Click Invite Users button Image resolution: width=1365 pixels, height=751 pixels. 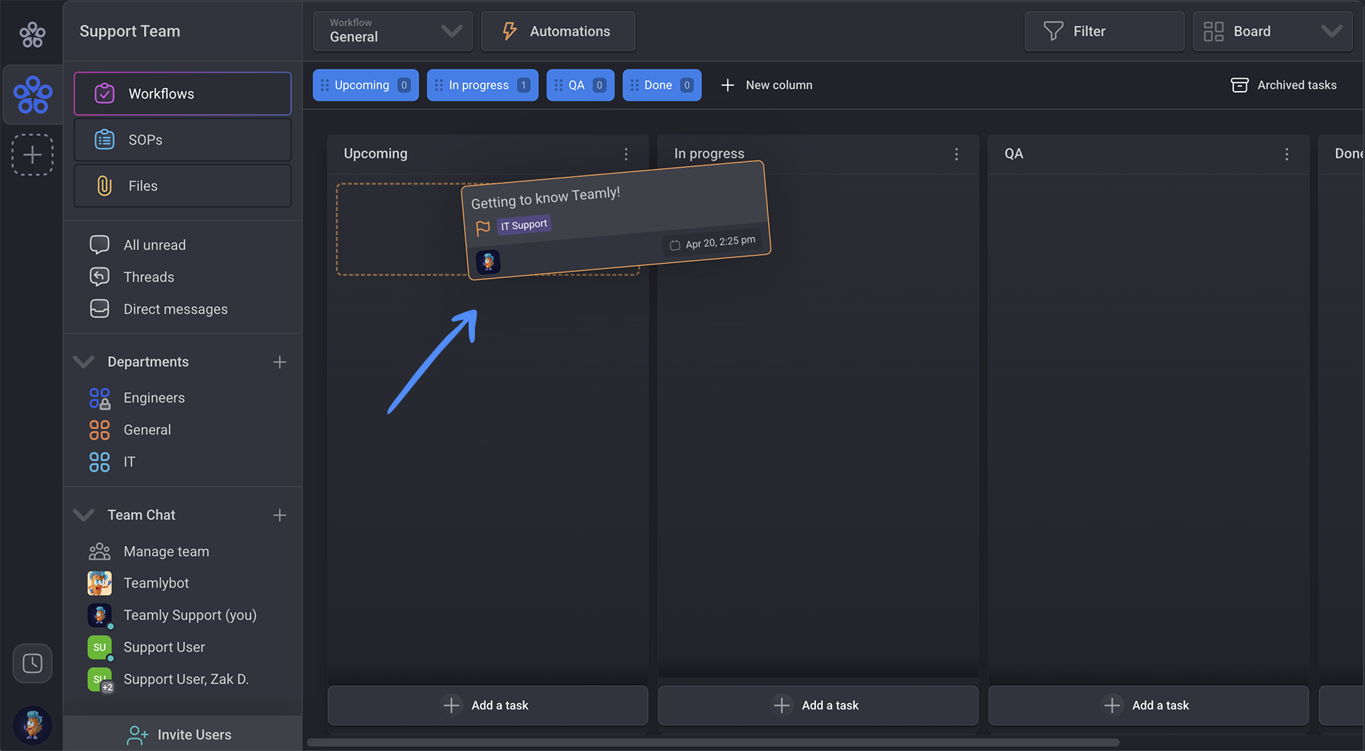[x=183, y=735]
